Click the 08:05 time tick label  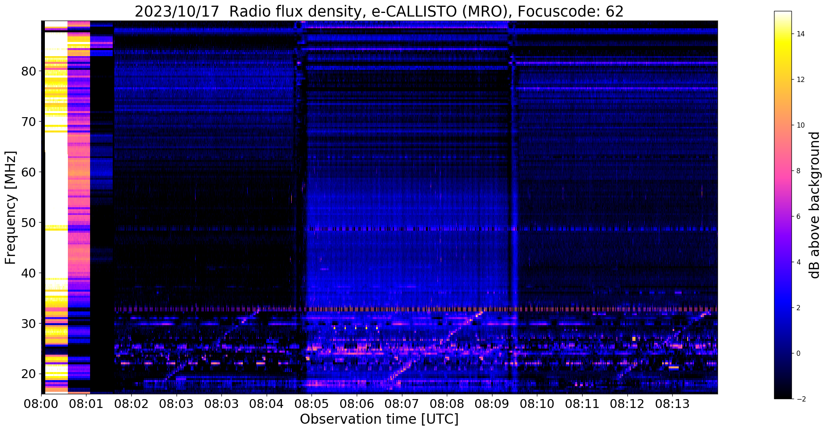tap(311, 404)
